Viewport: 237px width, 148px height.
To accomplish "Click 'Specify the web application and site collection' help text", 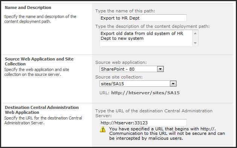I will pos(37,72).
